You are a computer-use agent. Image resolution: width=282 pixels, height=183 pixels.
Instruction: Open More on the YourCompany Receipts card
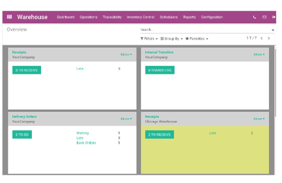tap(126, 54)
